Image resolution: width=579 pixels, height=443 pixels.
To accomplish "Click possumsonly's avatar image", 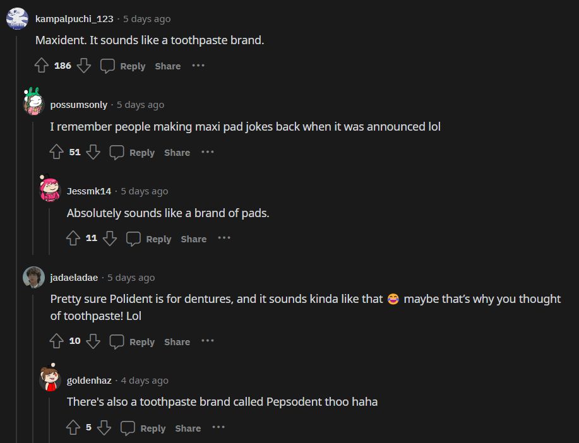I will 33,101.
